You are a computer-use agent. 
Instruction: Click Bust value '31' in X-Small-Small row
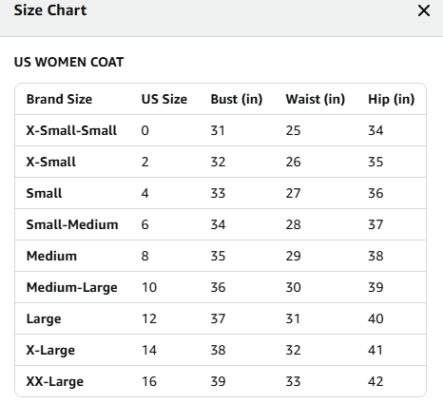click(218, 130)
